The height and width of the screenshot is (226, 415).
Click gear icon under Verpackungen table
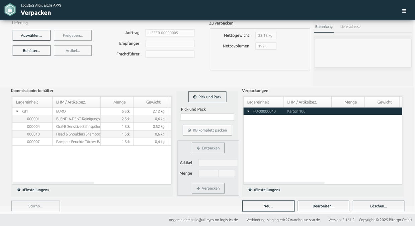[250, 190]
